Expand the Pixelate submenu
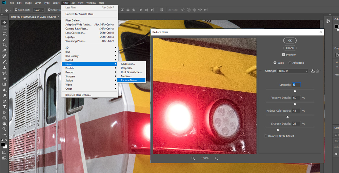The width and height of the screenshot is (339, 173). click(x=90, y=68)
